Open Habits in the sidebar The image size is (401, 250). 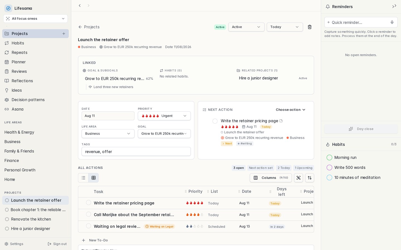tap(36, 43)
